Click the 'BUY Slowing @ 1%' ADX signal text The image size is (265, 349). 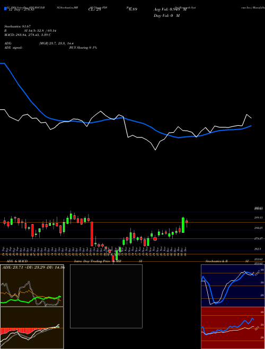(83, 48)
